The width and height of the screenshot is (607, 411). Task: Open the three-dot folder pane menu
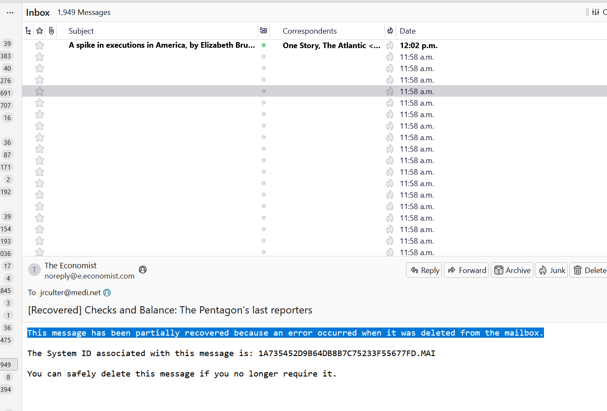coord(10,12)
